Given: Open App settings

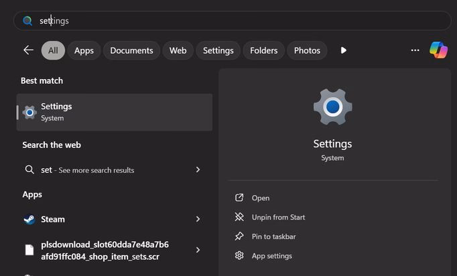Looking at the screenshot, I should tap(271, 256).
